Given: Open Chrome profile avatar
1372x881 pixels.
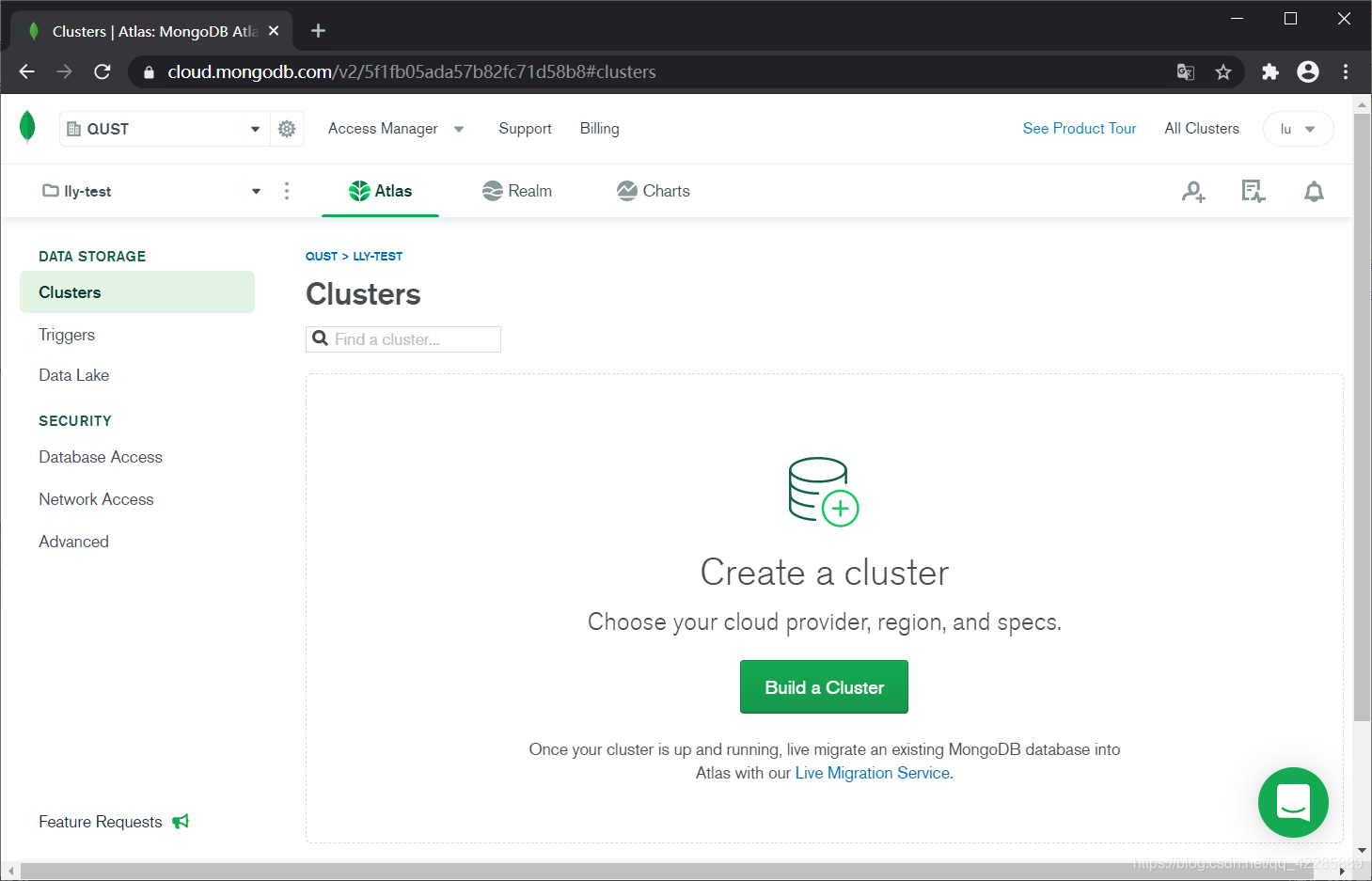Looking at the screenshot, I should (1308, 71).
